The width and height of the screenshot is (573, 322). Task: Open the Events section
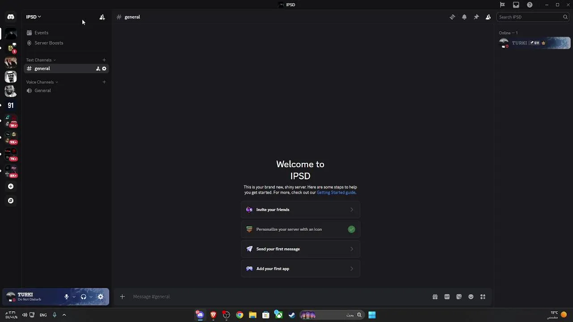[66, 33]
